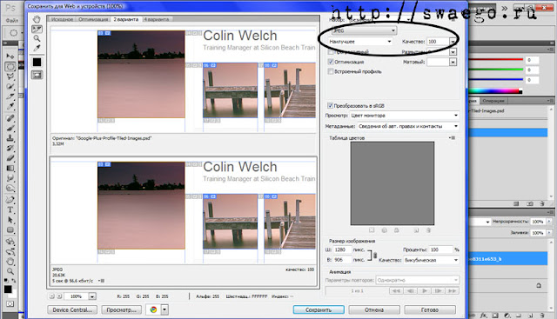Select the Path Selection tool in toolbar
557x319 pixels.
[x=10, y=220]
